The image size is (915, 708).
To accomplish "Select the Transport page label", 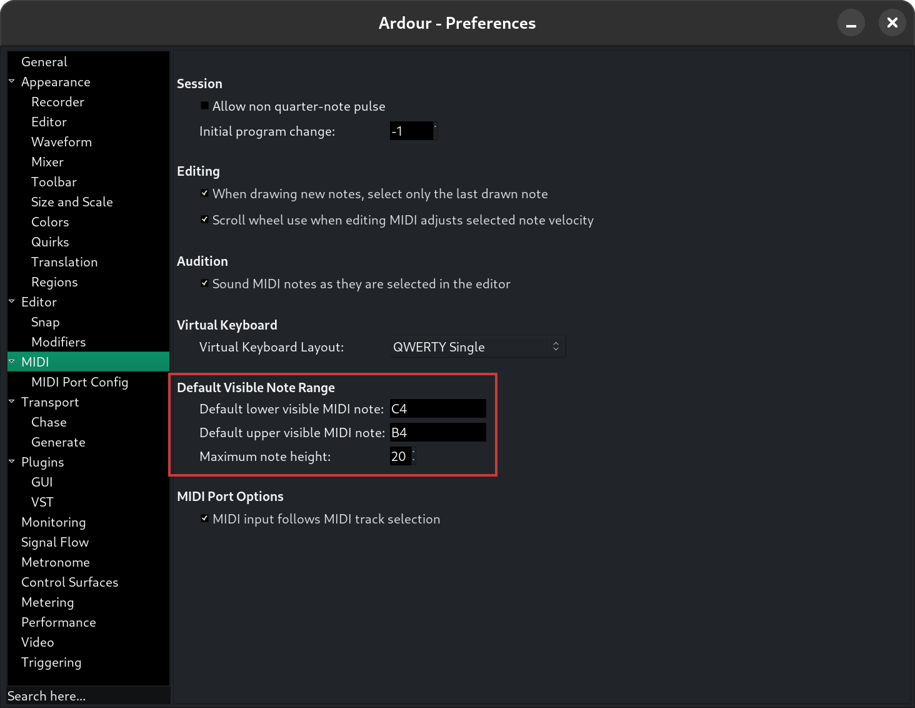I will (x=50, y=402).
